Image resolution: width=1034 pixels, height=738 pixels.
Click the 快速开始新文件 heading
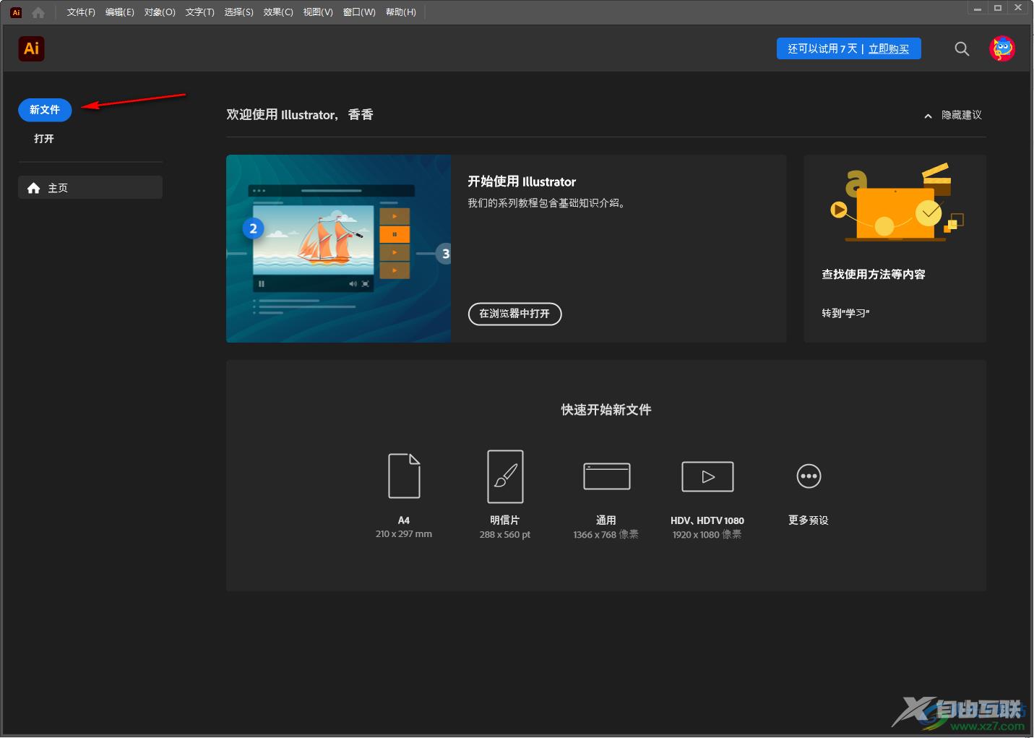[606, 410]
